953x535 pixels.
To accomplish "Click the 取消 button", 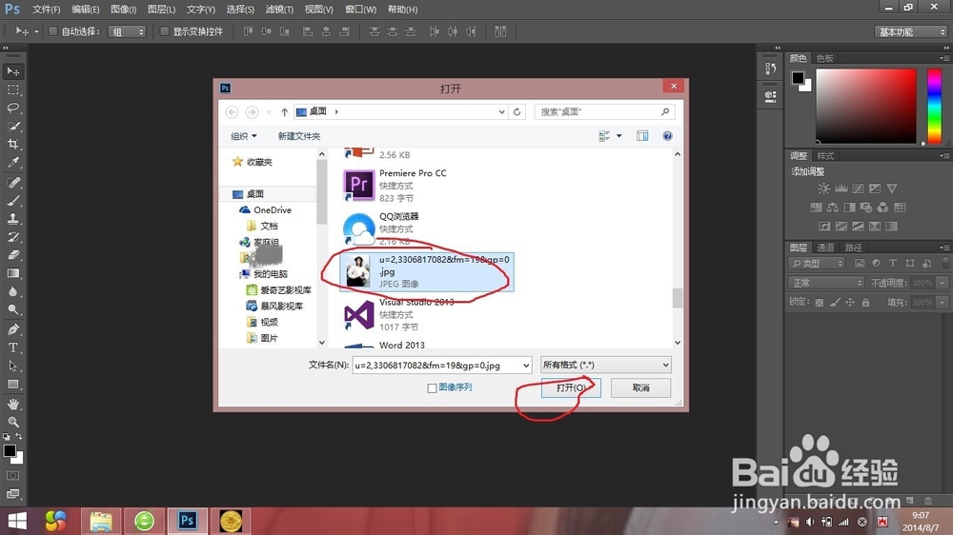I will [x=640, y=388].
